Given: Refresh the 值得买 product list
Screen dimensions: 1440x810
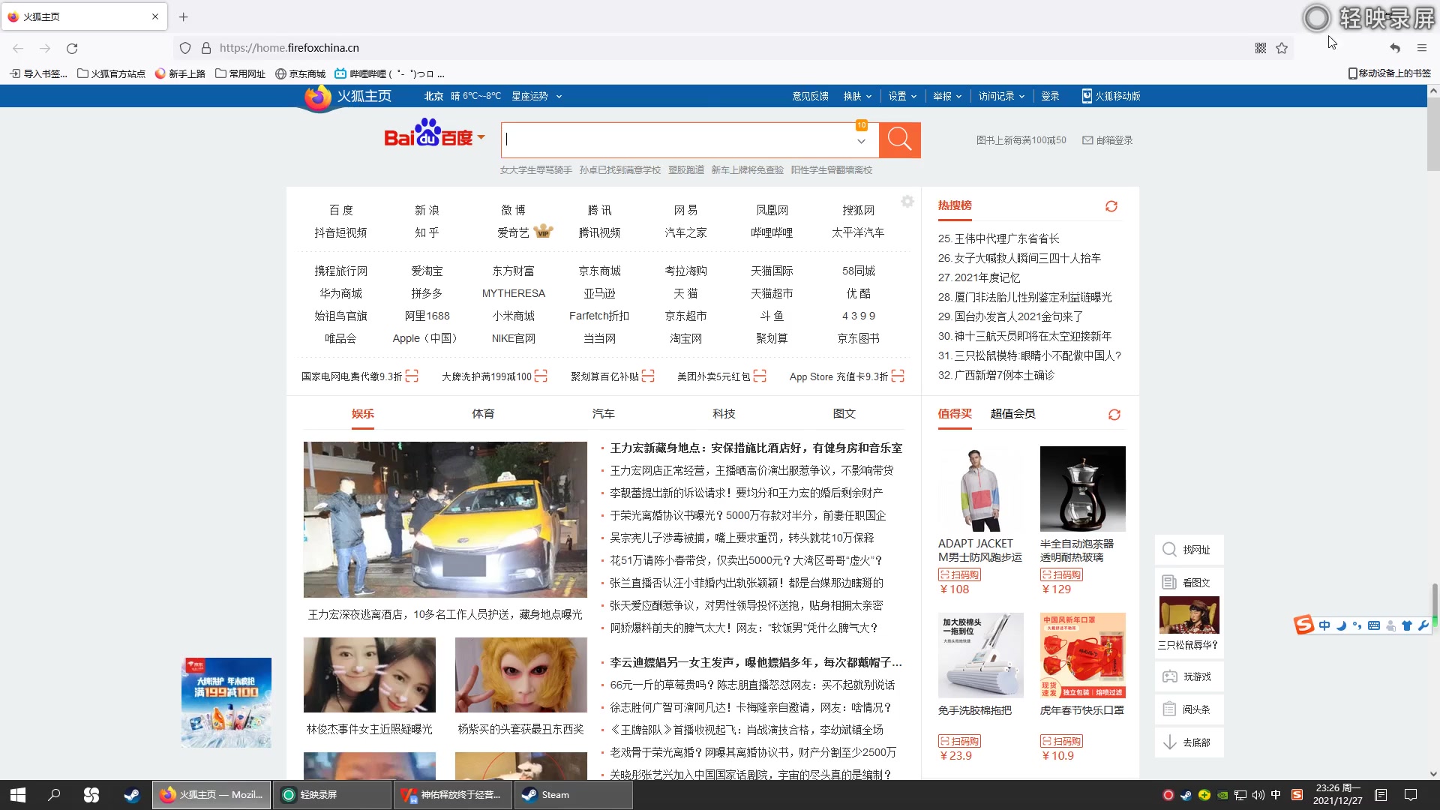Looking at the screenshot, I should (x=1114, y=415).
